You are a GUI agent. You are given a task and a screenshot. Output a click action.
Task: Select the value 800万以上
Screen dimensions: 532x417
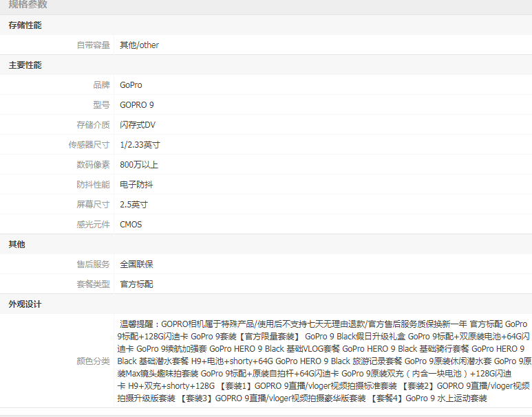point(139,165)
